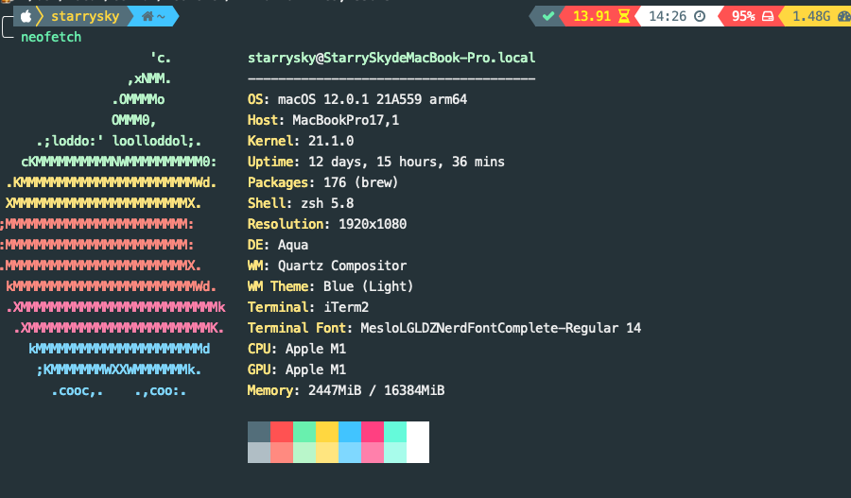The width and height of the screenshot is (851, 498).
Task: Click the disk icon beside 95%
Action: (x=768, y=16)
